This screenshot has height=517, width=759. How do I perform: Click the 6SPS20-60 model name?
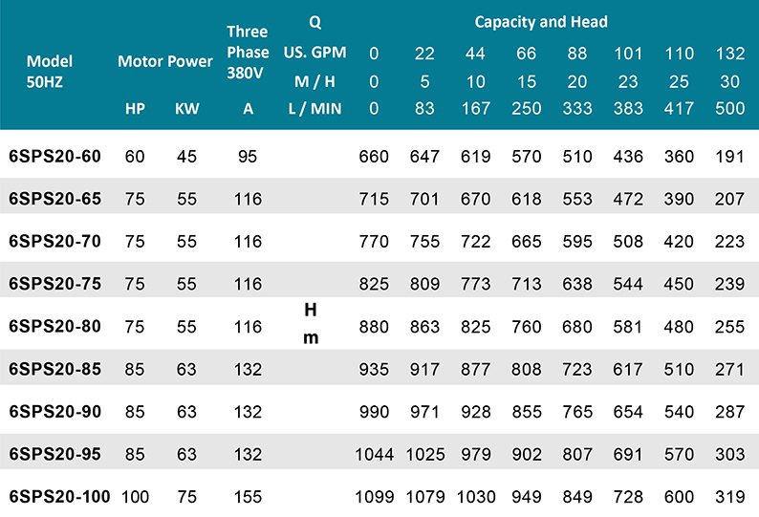click(54, 156)
